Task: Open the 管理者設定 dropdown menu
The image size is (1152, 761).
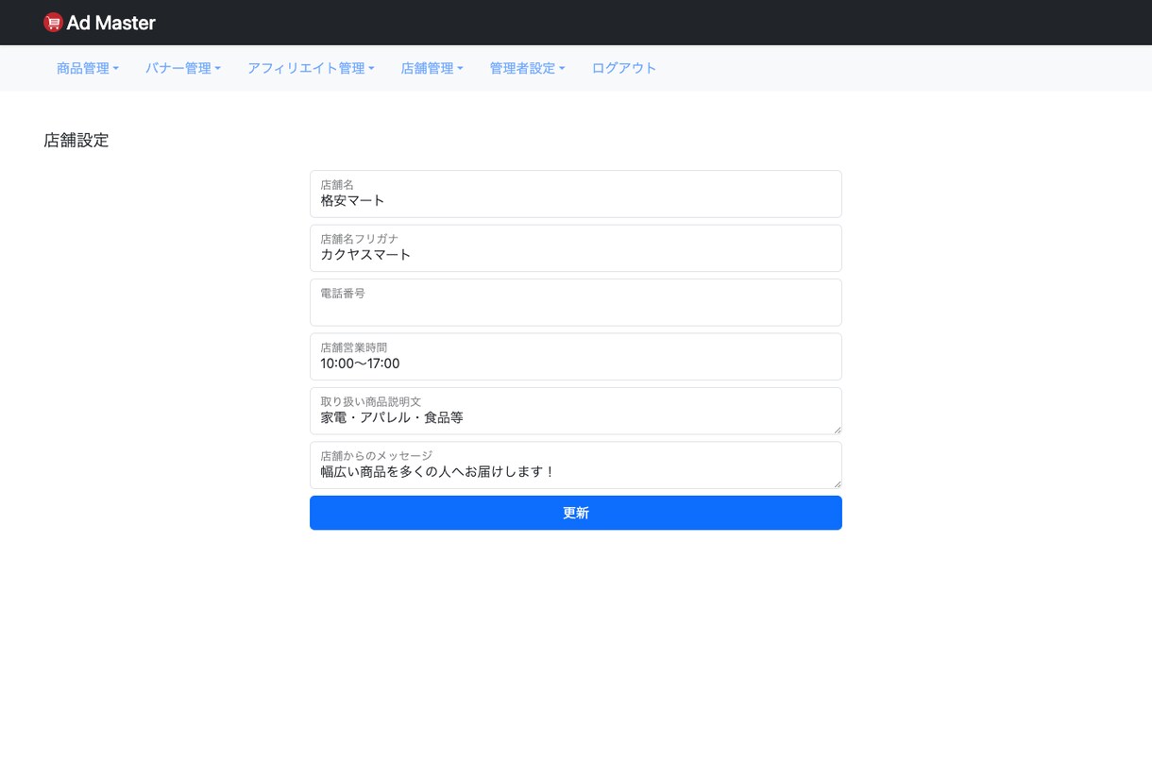Action: tap(527, 68)
